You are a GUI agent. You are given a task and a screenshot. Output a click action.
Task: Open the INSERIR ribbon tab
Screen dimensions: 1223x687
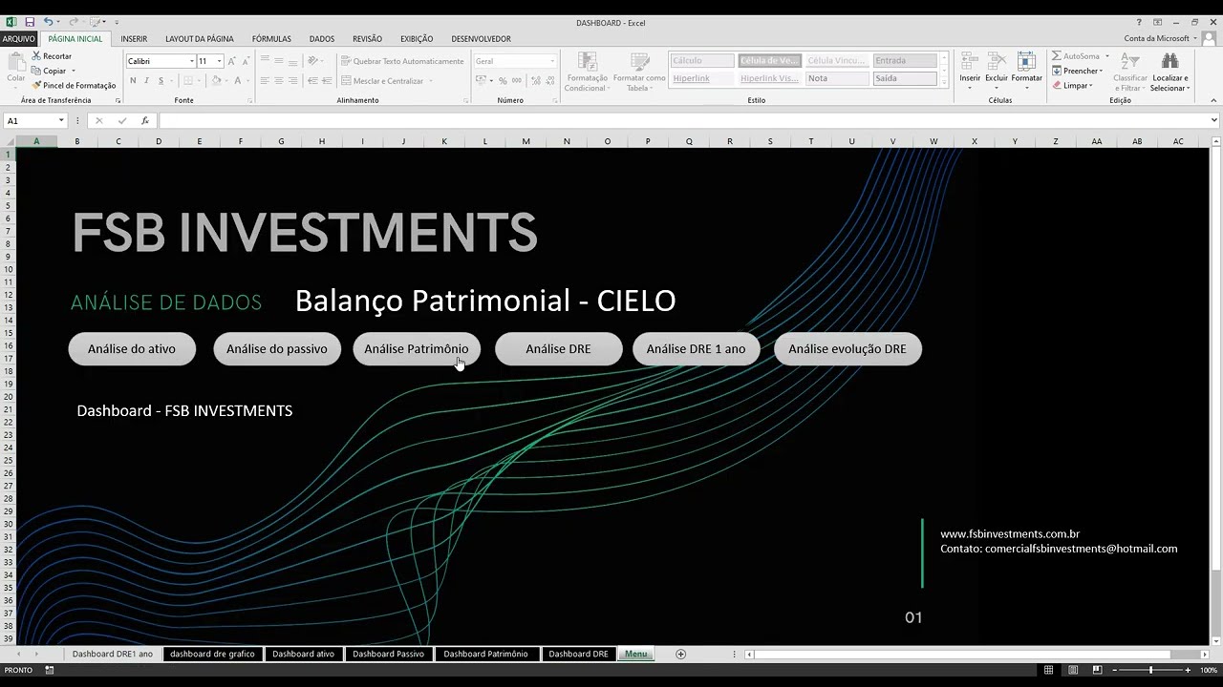coord(134,39)
